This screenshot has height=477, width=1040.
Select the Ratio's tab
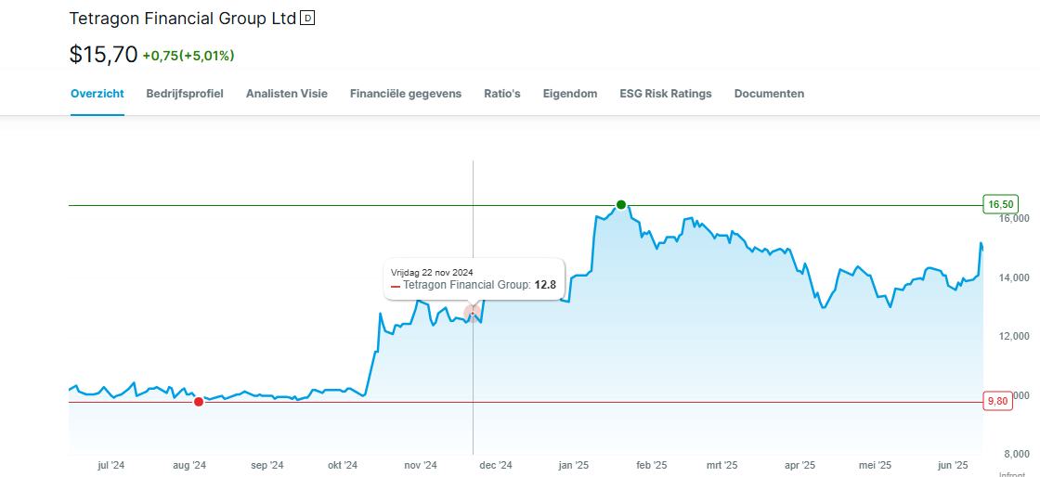[x=502, y=94]
